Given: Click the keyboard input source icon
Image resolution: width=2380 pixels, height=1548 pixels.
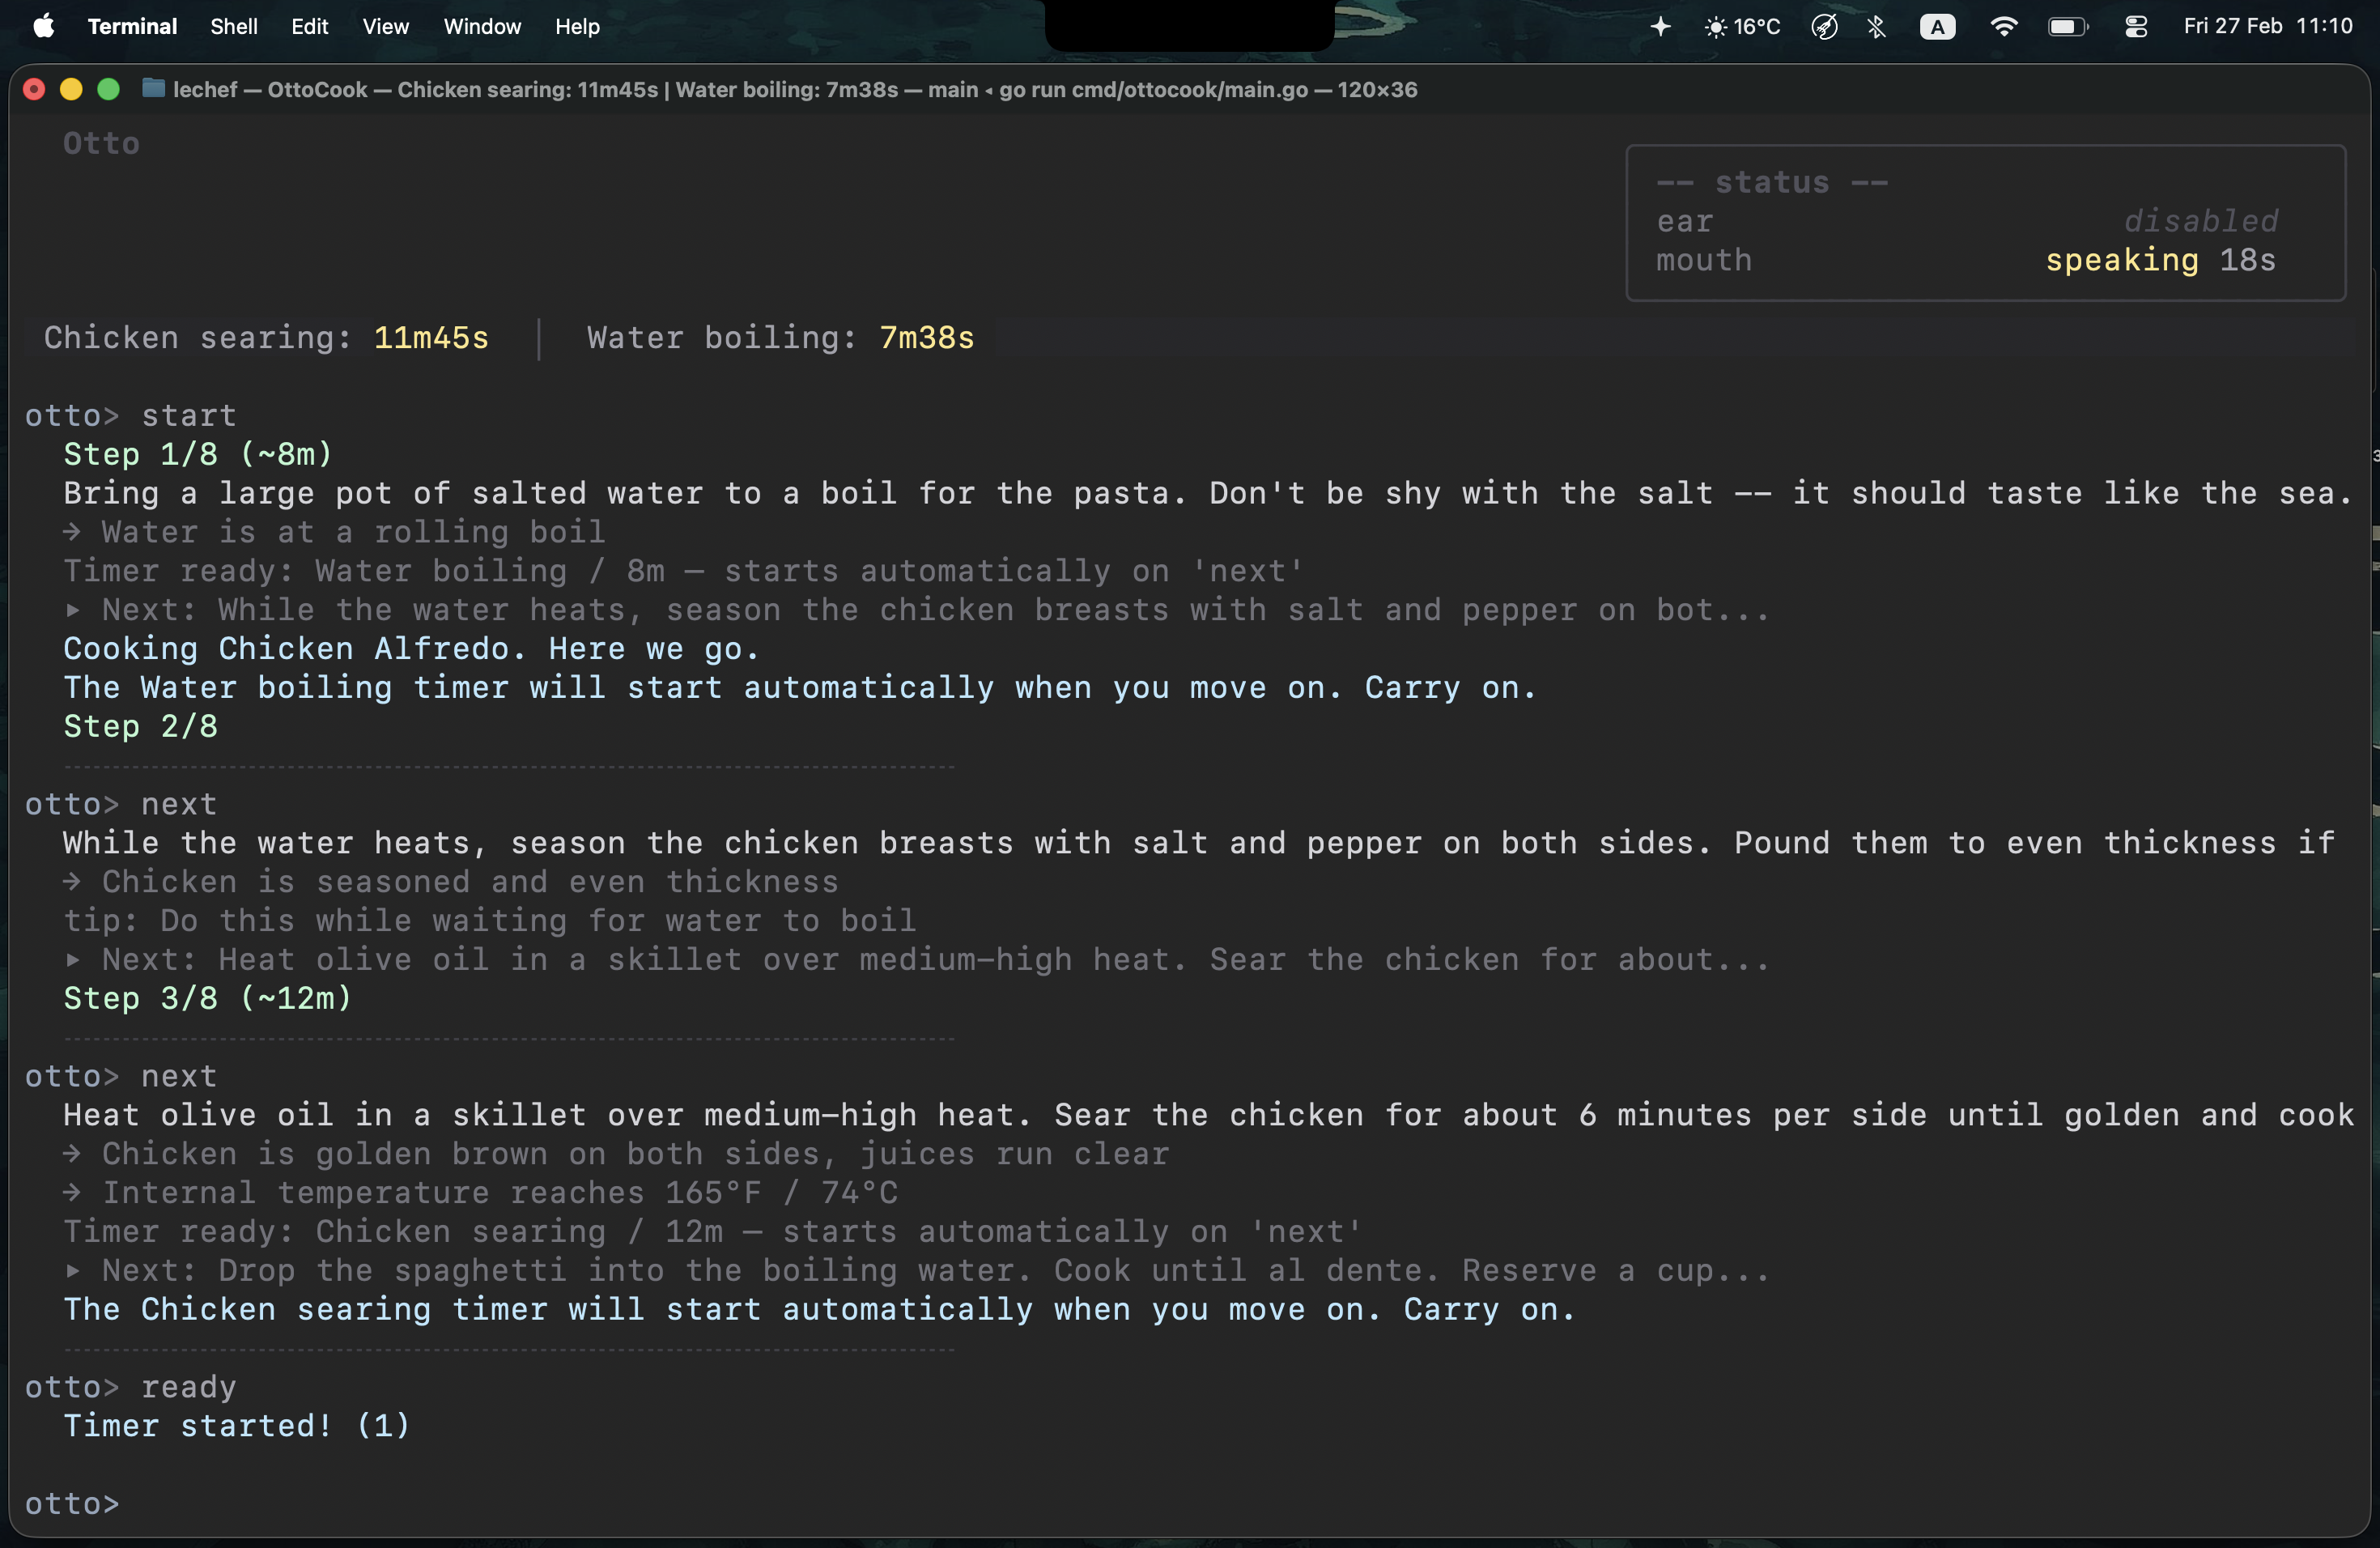Looking at the screenshot, I should pyautogui.click(x=1937, y=27).
